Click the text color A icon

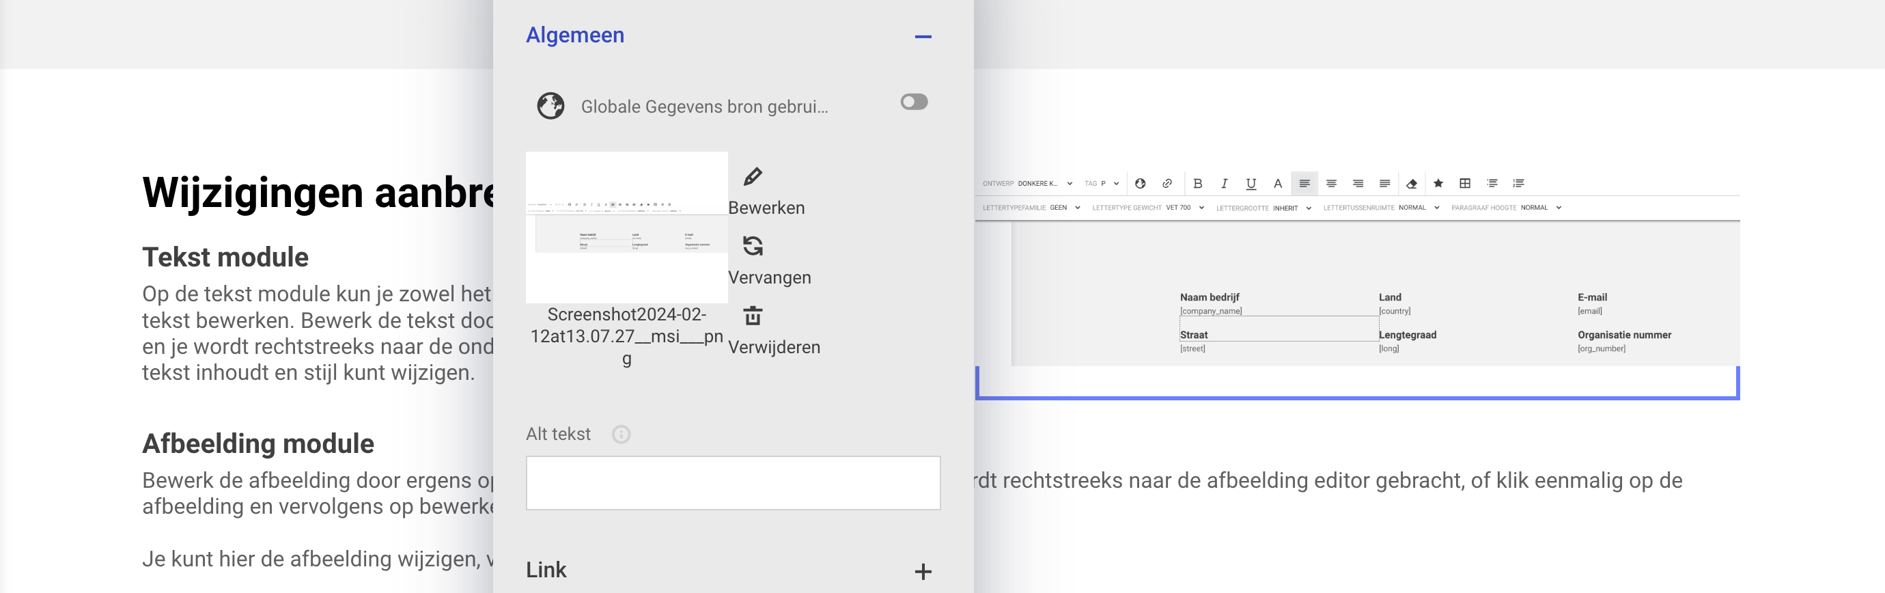point(1278,184)
